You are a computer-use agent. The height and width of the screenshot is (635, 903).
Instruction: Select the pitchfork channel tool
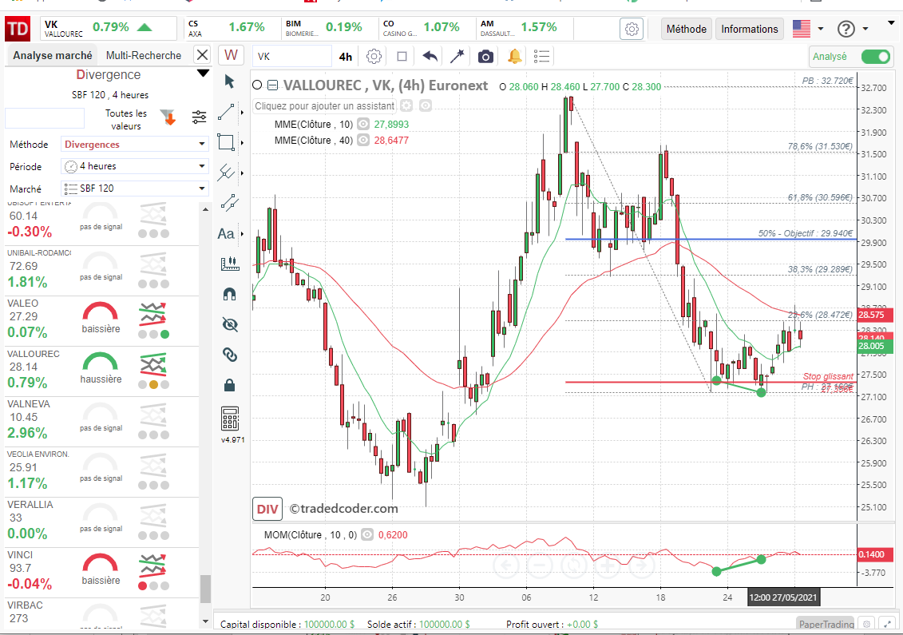(x=226, y=173)
